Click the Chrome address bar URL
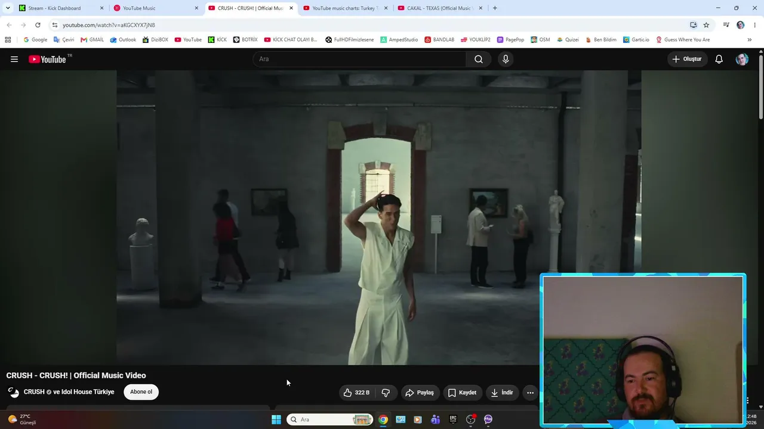 (109, 25)
